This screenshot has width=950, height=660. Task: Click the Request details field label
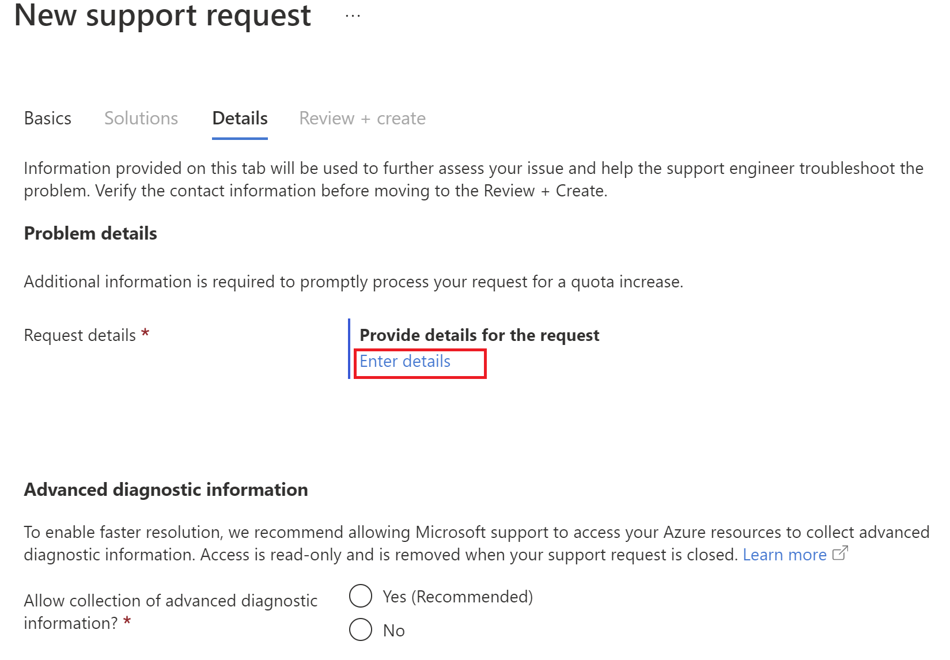pos(80,335)
